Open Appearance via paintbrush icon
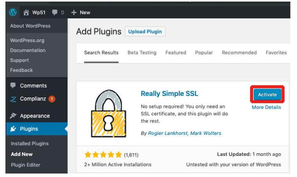Viewport: 297px width, 177px height. coord(13,116)
